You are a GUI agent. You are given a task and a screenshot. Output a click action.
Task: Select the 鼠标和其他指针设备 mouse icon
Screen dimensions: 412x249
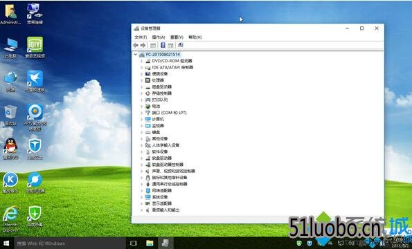click(x=148, y=178)
